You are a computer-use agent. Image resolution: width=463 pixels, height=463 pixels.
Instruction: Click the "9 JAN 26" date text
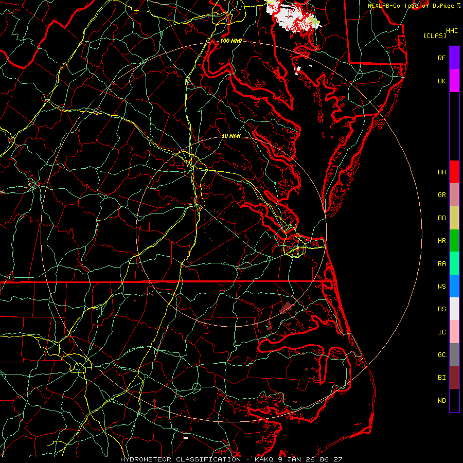coord(295,459)
